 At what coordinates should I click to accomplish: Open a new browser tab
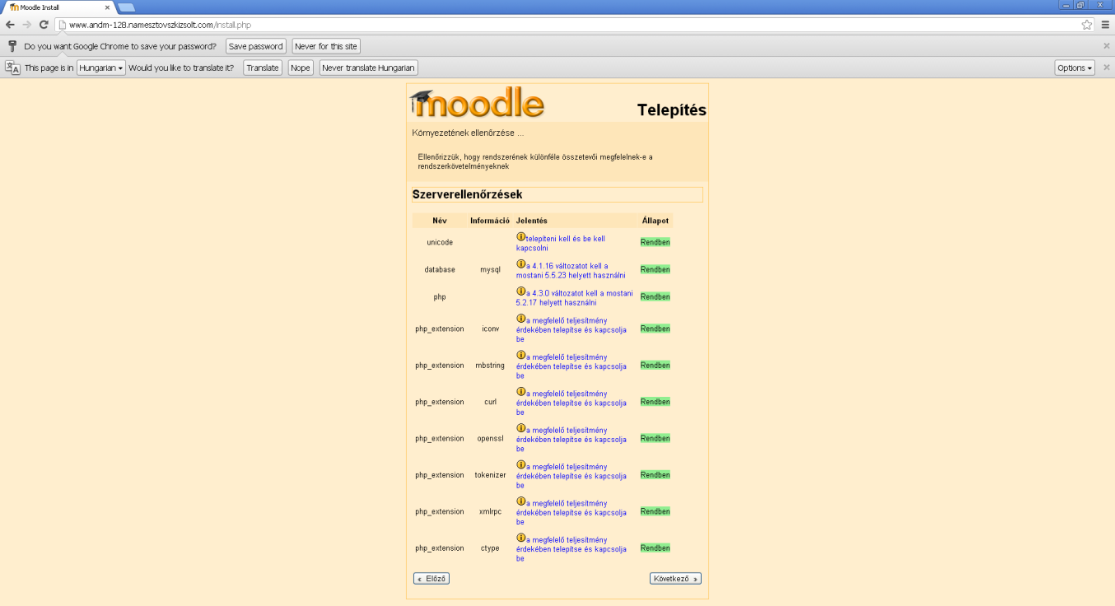pyautogui.click(x=126, y=7)
